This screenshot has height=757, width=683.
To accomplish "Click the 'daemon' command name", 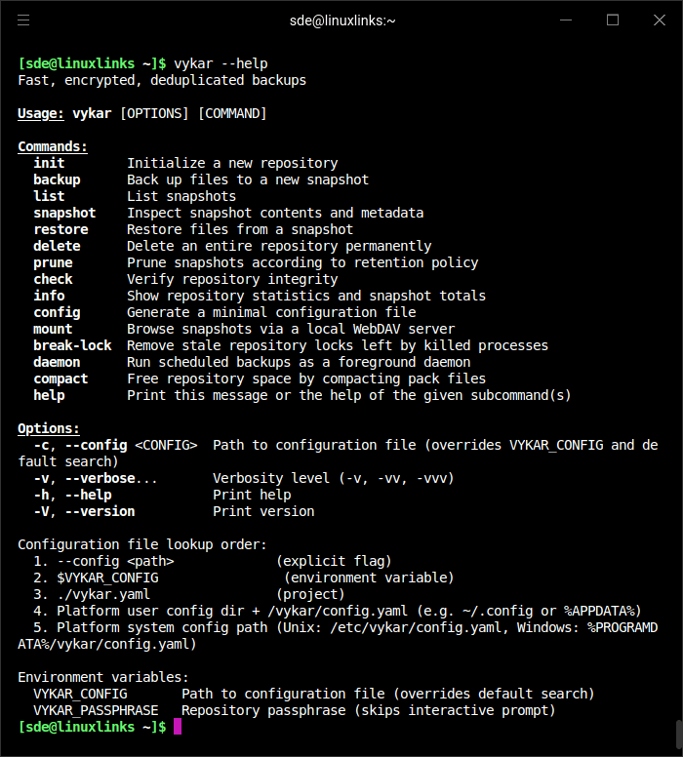I will coord(57,362).
